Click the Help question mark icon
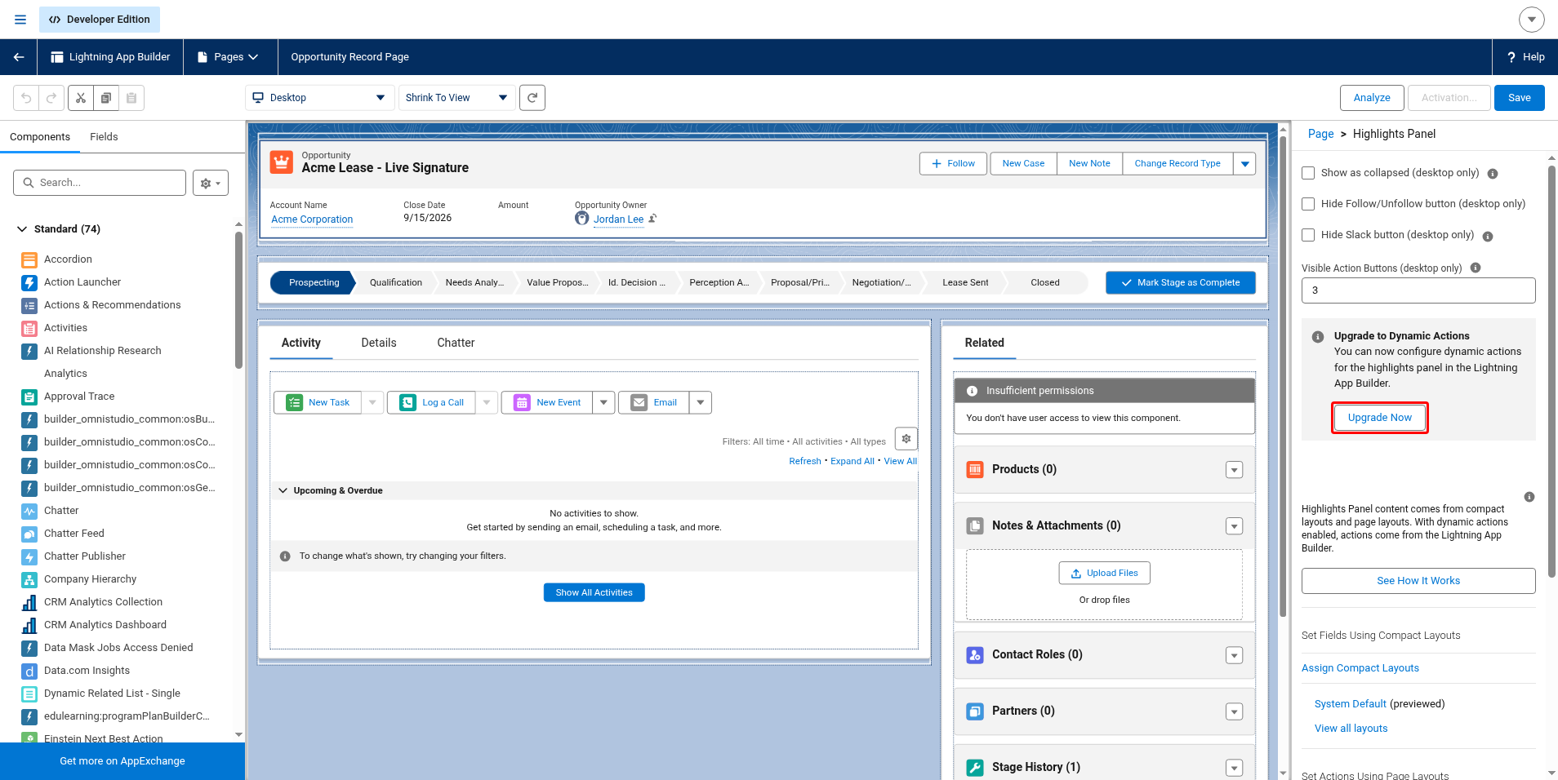The image size is (1558, 780). click(x=1511, y=57)
